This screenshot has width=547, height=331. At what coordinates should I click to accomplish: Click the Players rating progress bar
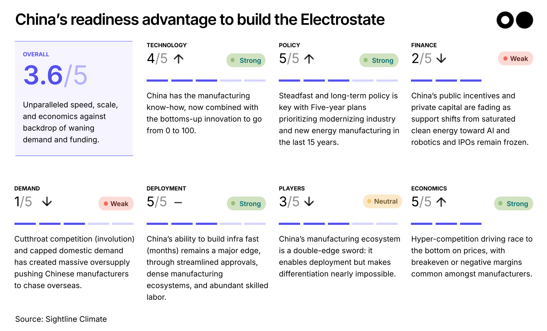pos(338,224)
